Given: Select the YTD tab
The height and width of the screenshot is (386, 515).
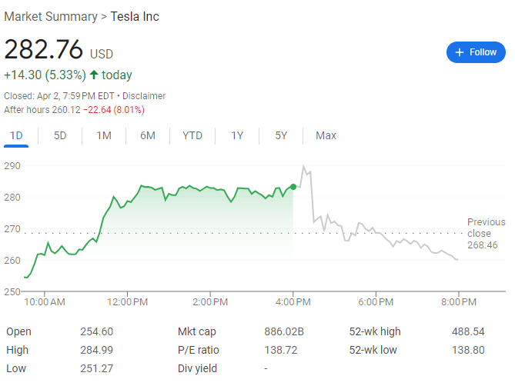Looking at the screenshot, I should point(192,135).
